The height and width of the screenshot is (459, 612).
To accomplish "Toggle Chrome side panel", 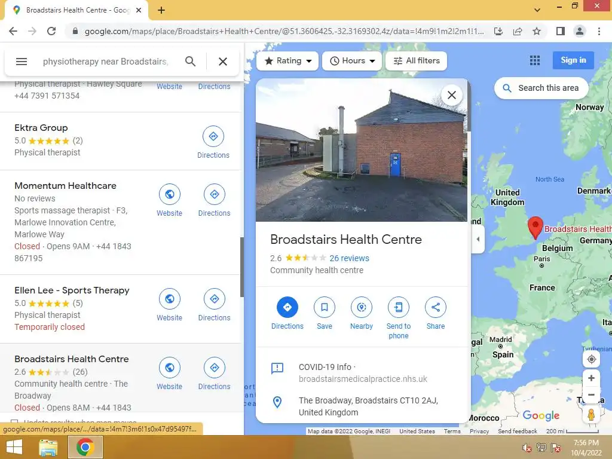I will (x=561, y=31).
